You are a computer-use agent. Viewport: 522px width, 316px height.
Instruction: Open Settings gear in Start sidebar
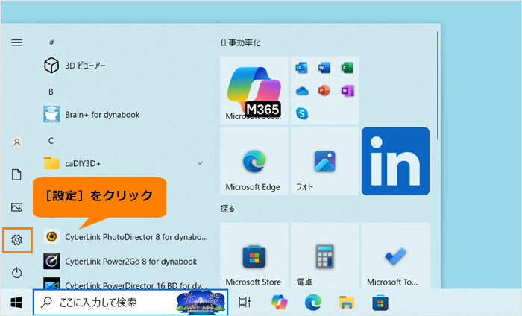[17, 240]
